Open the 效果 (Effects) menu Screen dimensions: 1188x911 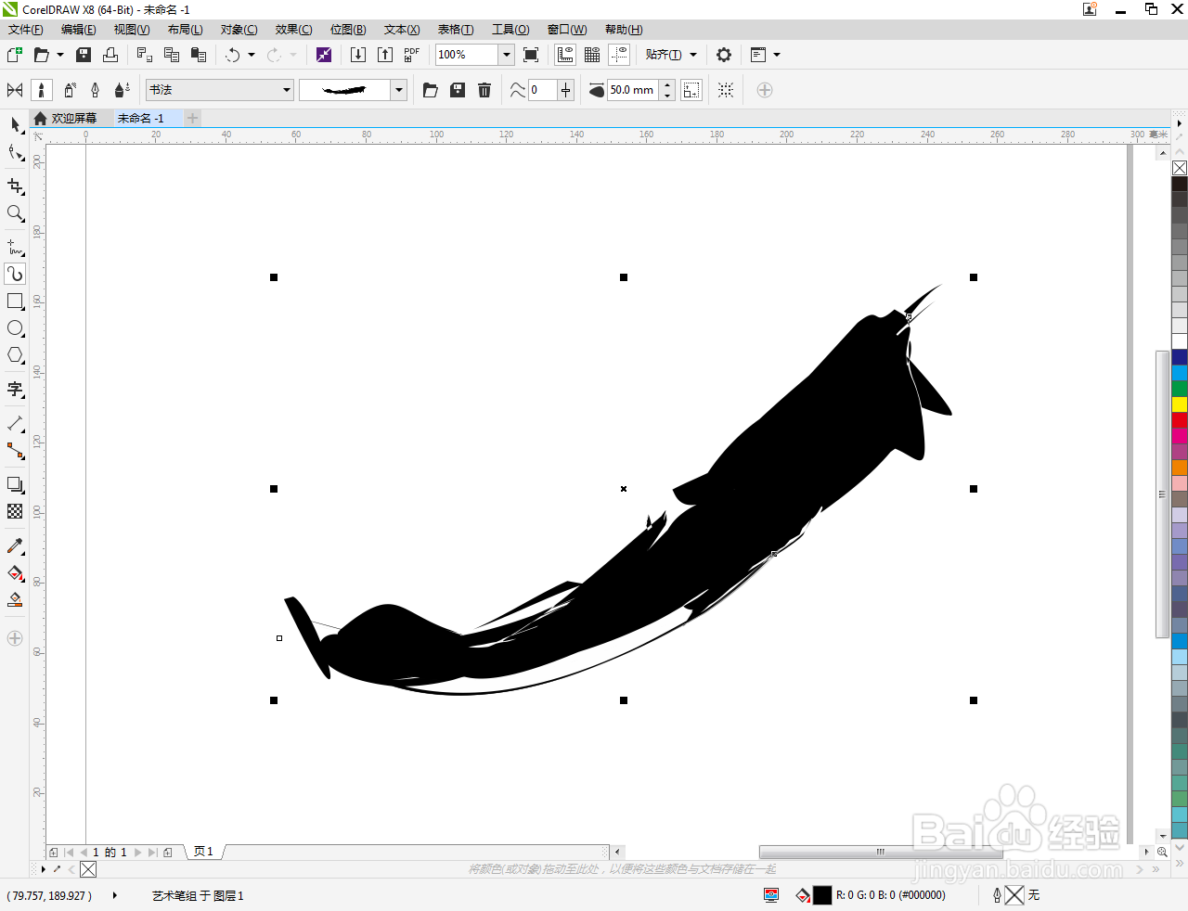coord(293,30)
